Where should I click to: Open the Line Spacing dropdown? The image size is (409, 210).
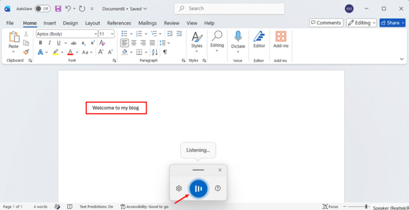tap(165, 43)
